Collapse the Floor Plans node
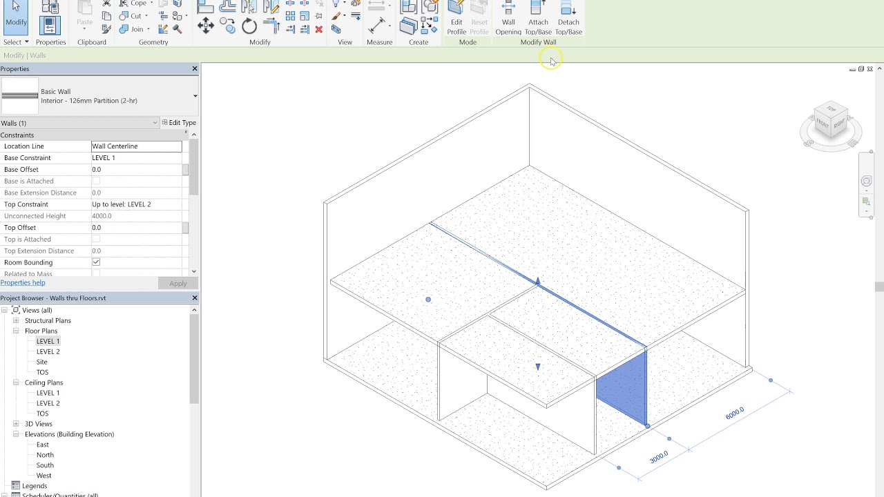The width and height of the screenshot is (884, 497). (16, 331)
